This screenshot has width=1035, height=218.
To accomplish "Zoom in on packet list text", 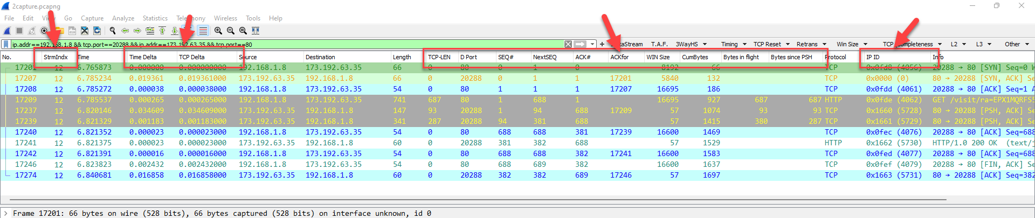I will [218, 31].
